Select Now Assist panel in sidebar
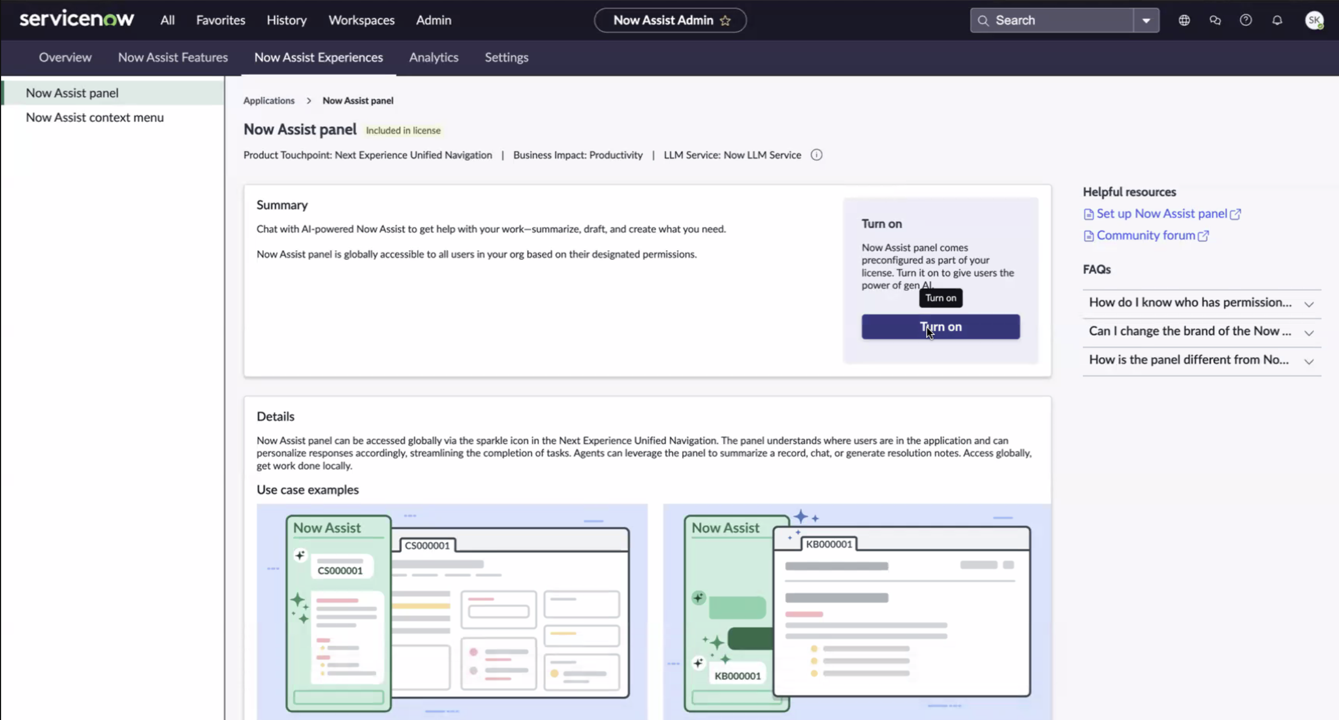The width and height of the screenshot is (1339, 720). (x=113, y=93)
